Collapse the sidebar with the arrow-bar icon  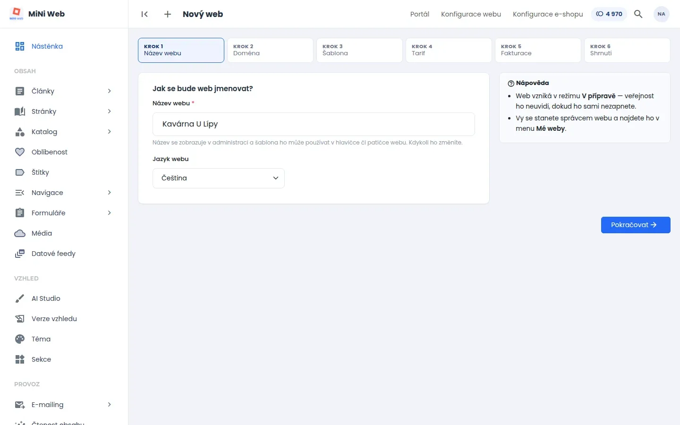click(x=144, y=14)
